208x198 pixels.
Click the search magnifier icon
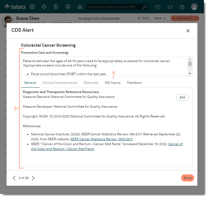point(145,7)
